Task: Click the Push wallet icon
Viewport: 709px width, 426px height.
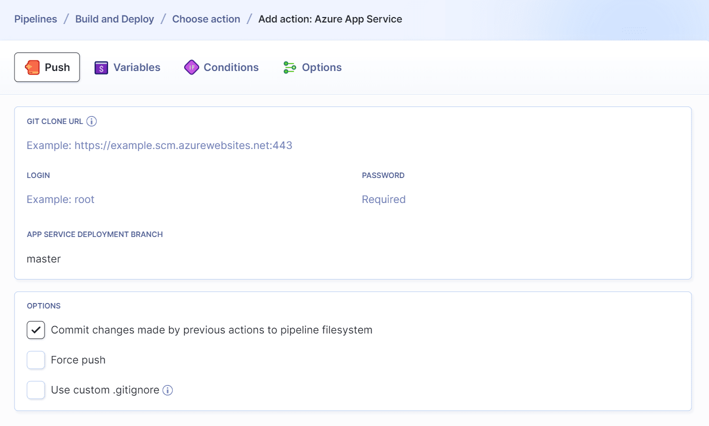Action: 32,67
